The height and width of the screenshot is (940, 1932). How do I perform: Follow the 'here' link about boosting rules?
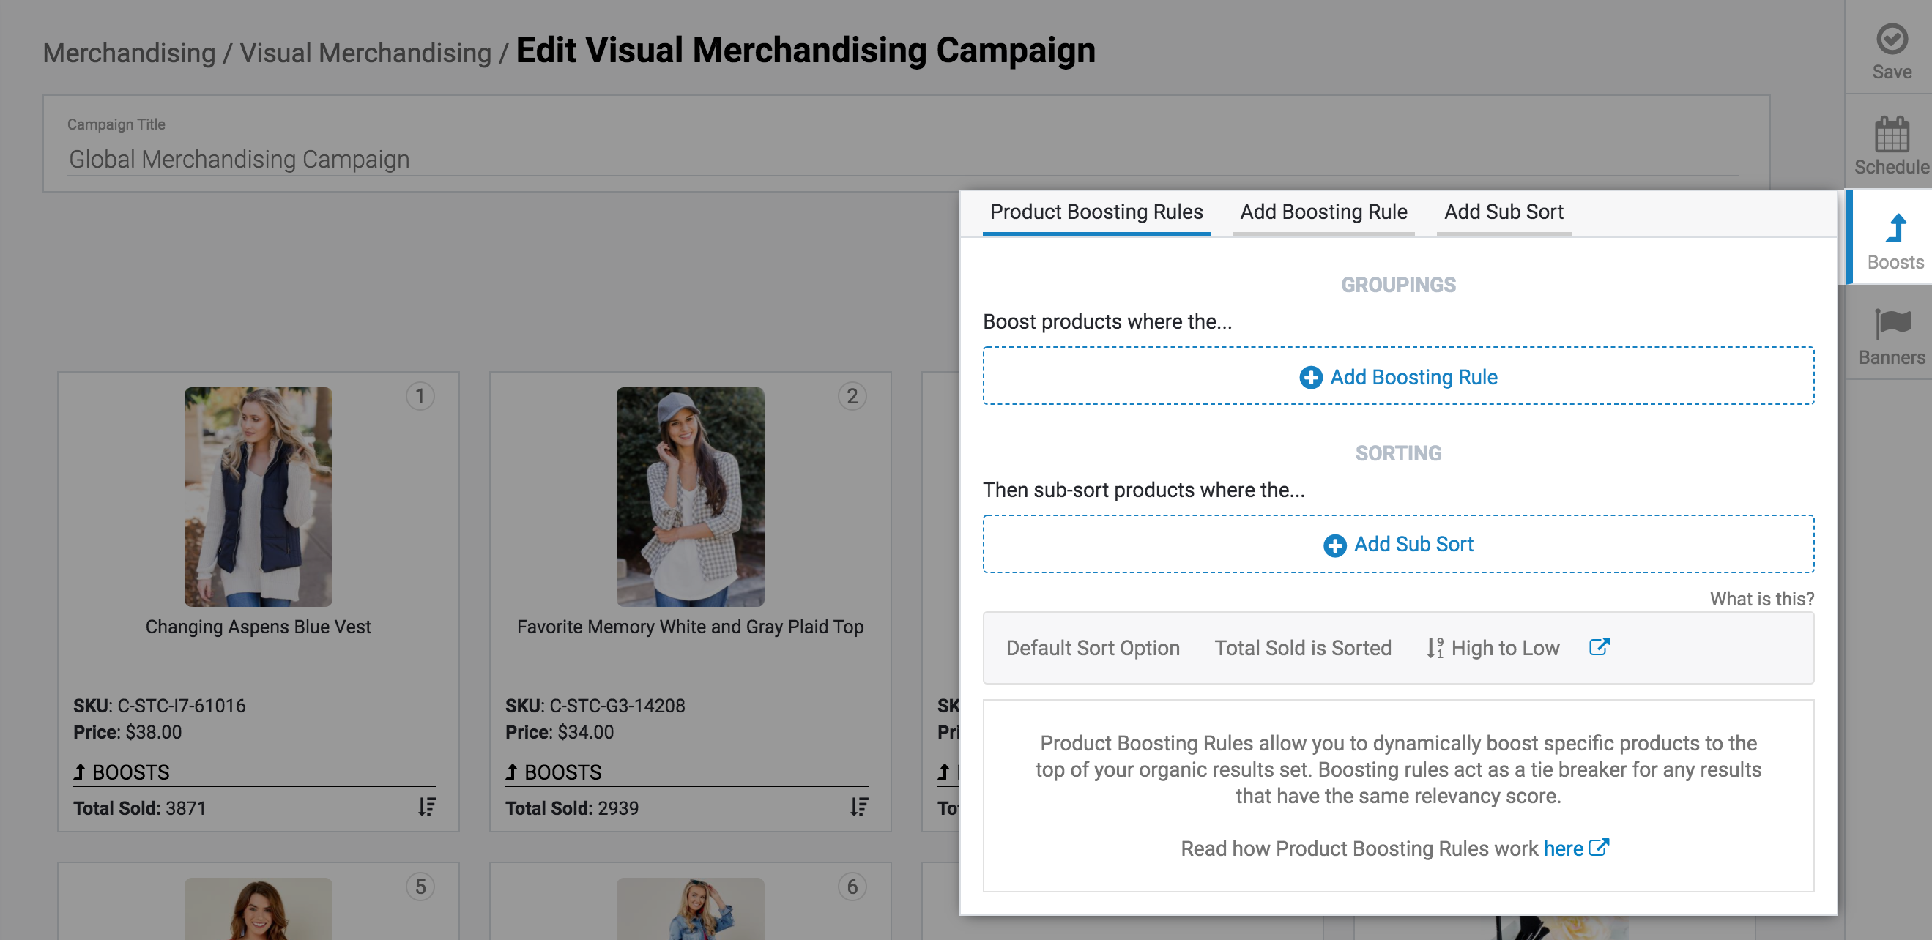pos(1563,848)
